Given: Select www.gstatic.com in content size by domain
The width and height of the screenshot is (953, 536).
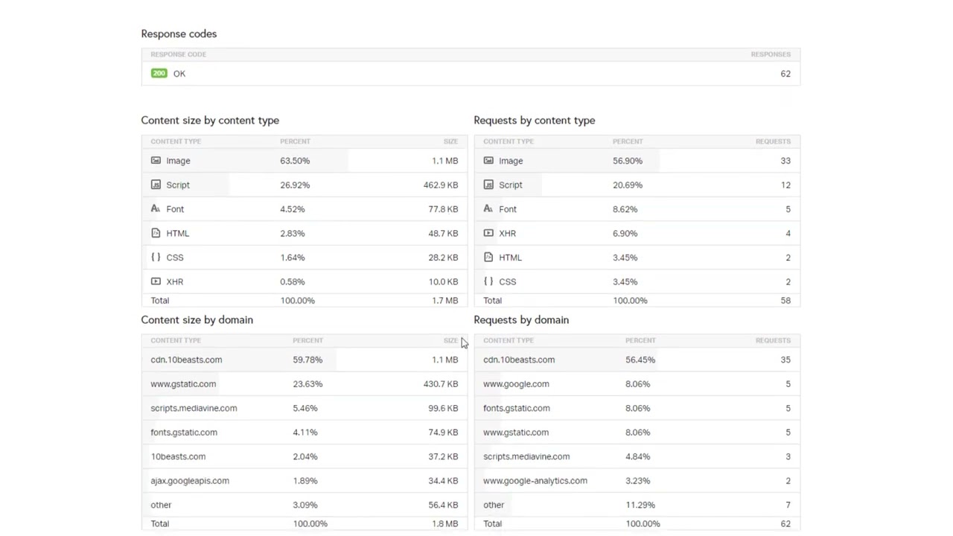Looking at the screenshot, I should [x=183, y=384].
